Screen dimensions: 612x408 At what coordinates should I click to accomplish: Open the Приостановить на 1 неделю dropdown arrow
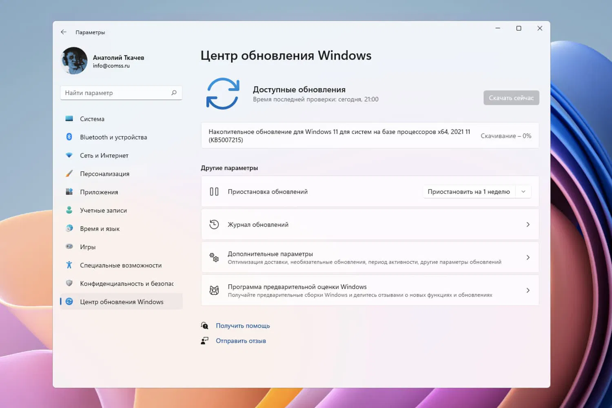coord(523,191)
